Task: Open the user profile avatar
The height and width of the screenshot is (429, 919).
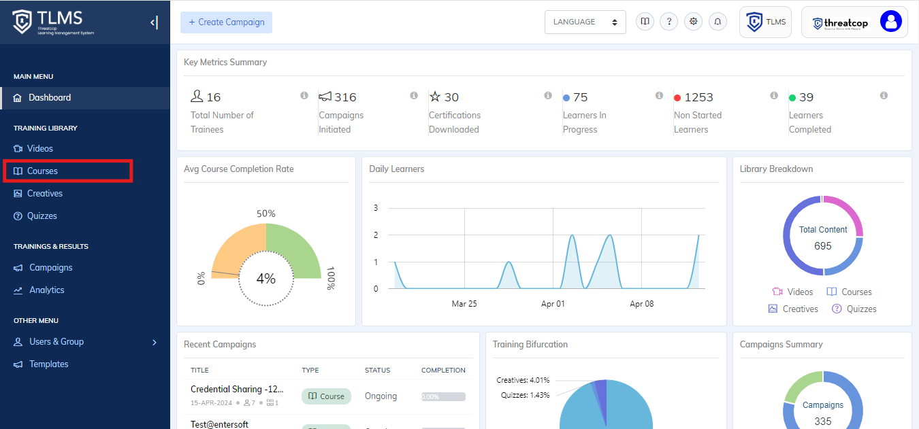Action: pyautogui.click(x=890, y=21)
